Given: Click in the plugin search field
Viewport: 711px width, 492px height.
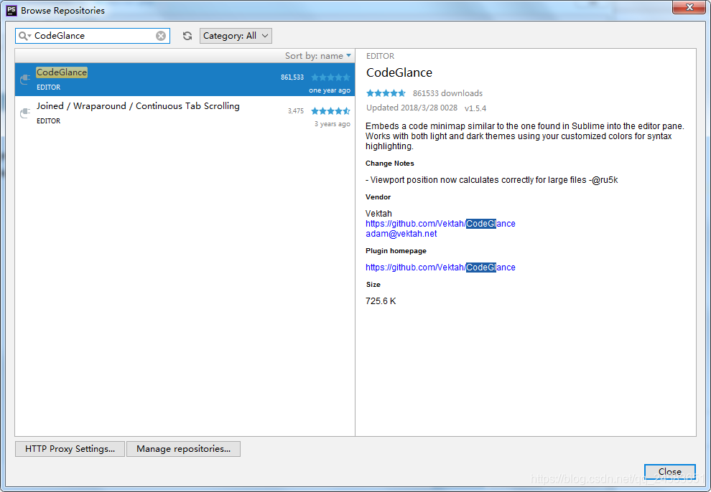Looking at the screenshot, I should [x=93, y=36].
